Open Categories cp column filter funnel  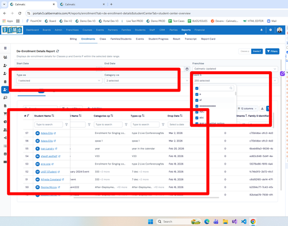point(126,125)
